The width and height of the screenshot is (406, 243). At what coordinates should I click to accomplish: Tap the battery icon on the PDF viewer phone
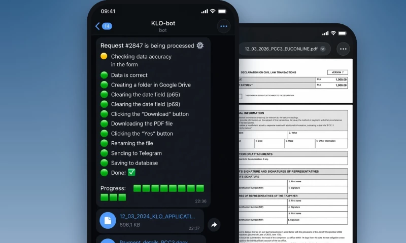point(342,33)
